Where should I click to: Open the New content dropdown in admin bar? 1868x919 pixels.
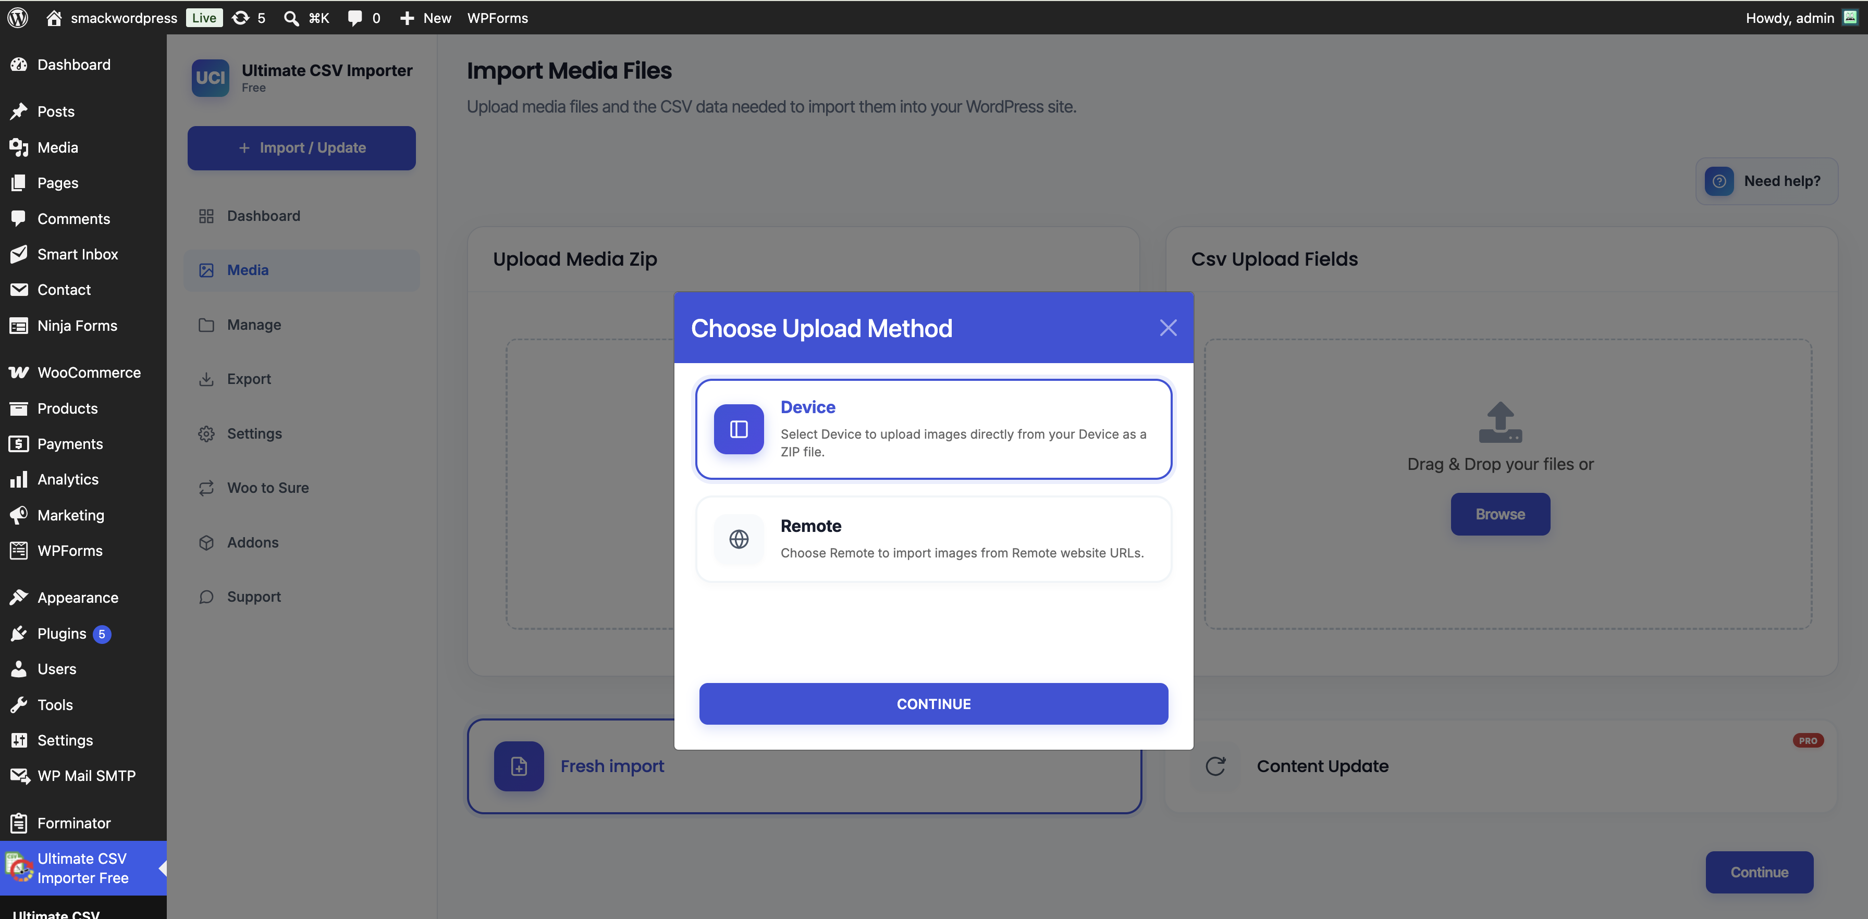click(426, 17)
